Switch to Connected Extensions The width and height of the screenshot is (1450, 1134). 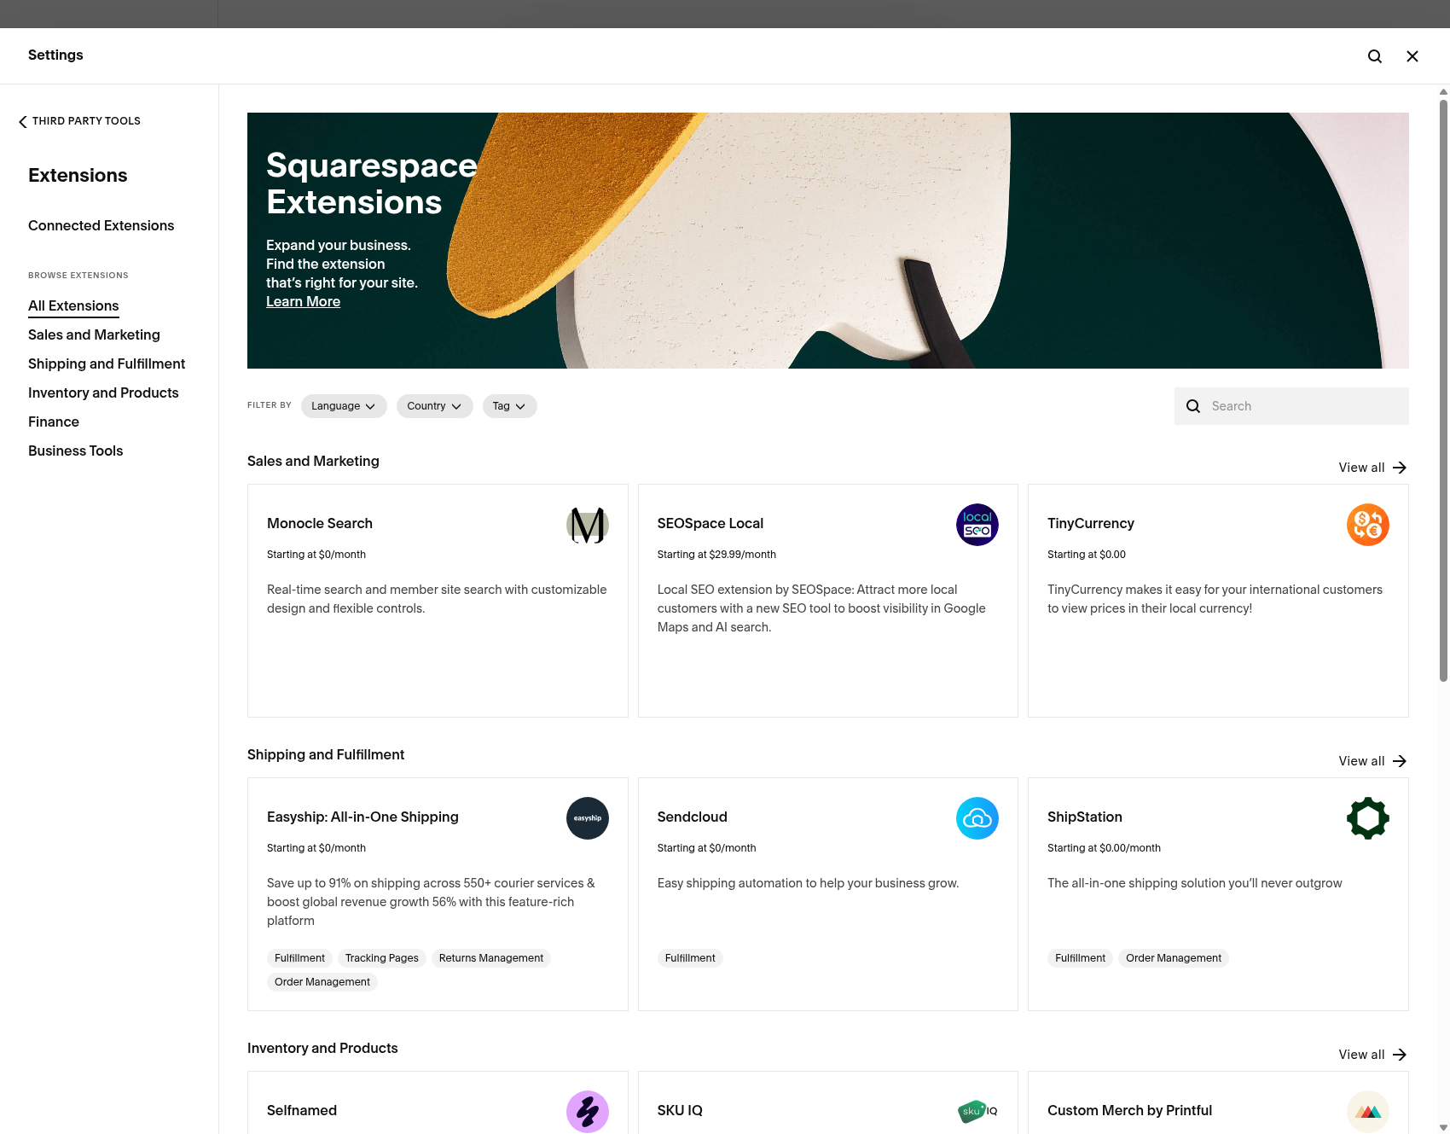101,225
